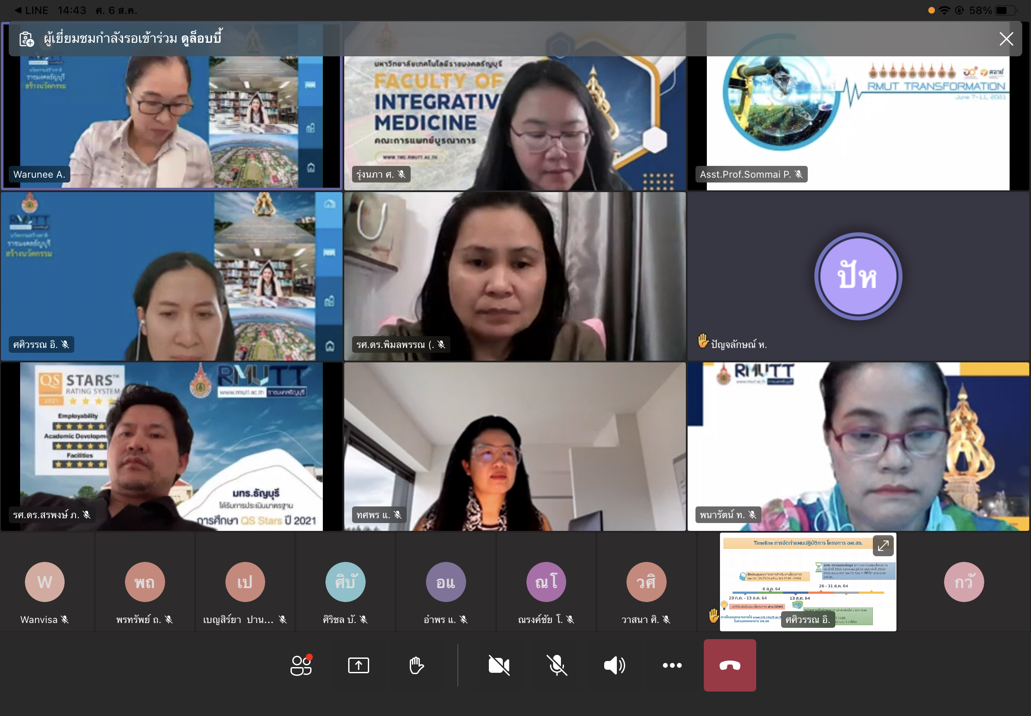1031x716 pixels.
Task: Select ศศิวรรณ อิ. video tile
Action: tap(171, 276)
